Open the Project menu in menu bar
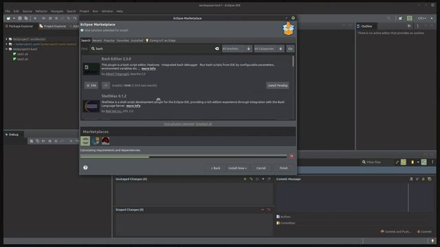This screenshot has width=440, height=247. tap(84, 11)
